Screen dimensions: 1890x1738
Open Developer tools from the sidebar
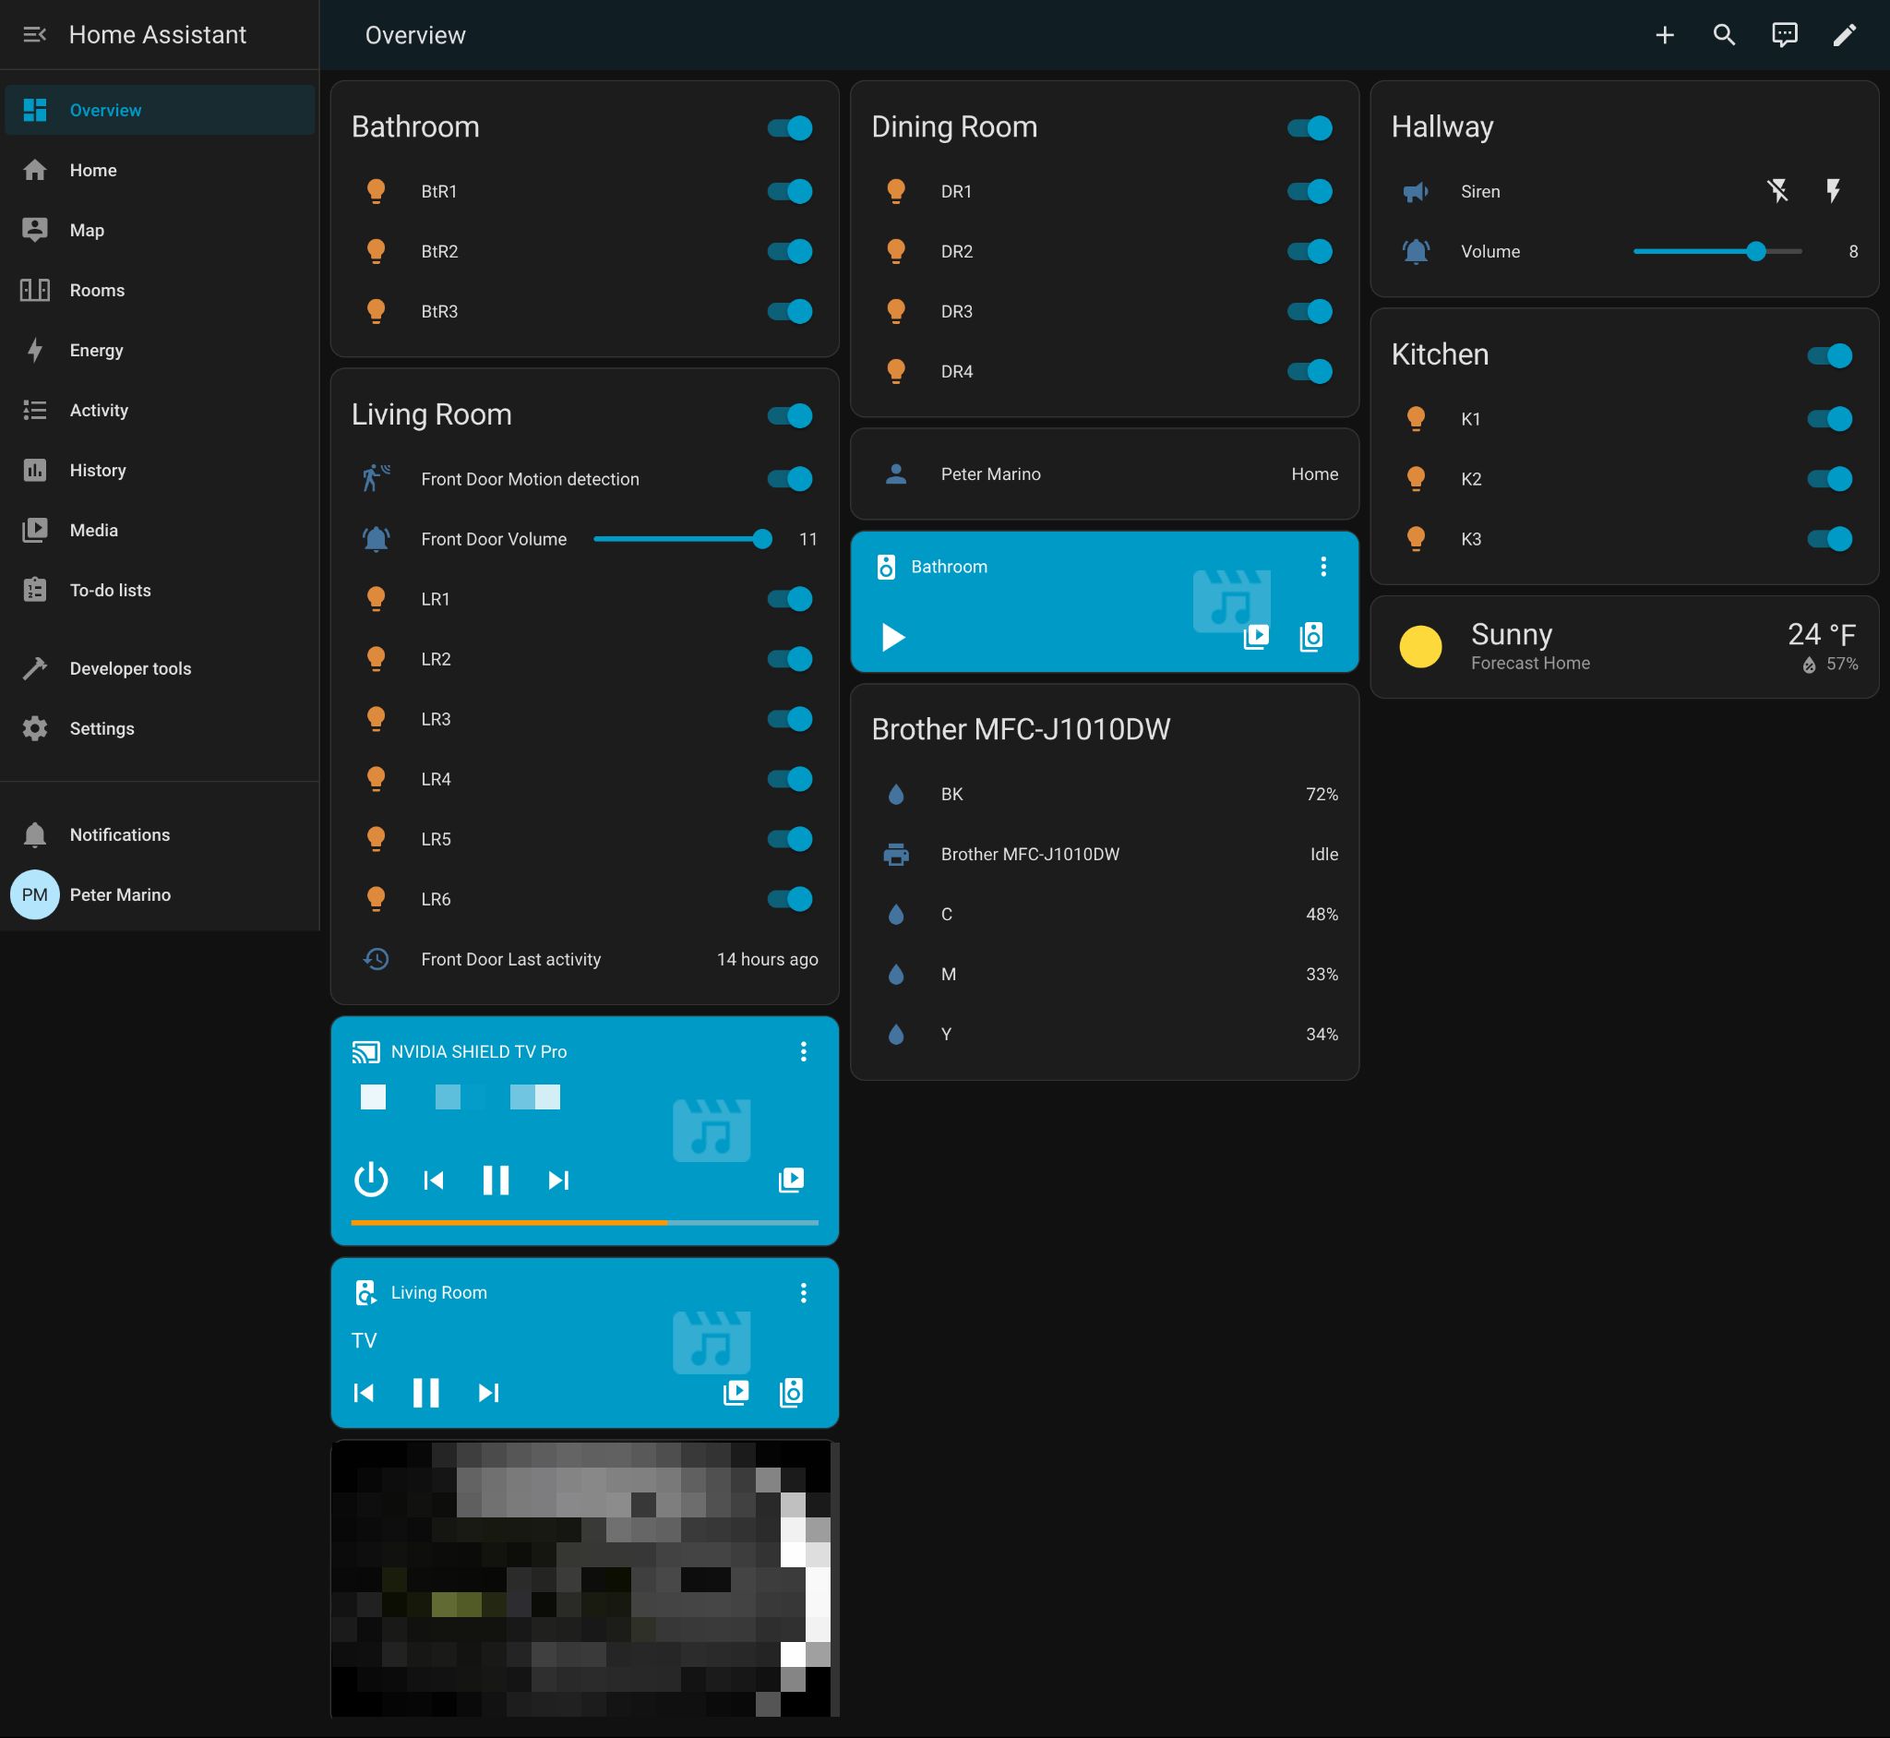pos(129,667)
